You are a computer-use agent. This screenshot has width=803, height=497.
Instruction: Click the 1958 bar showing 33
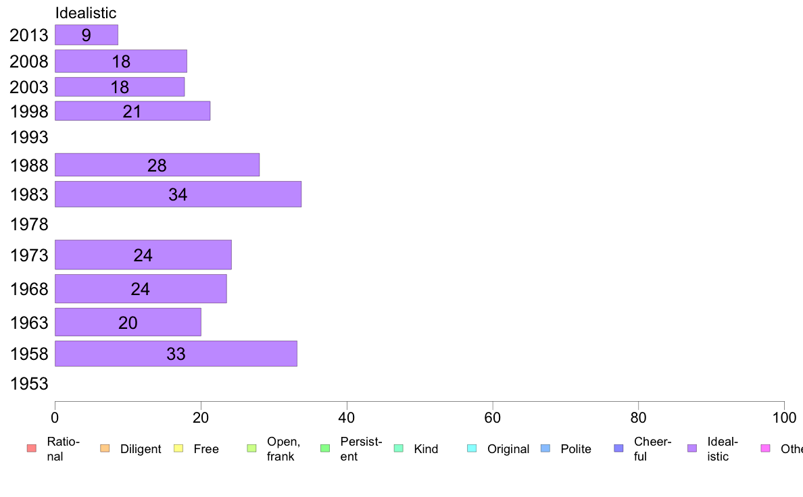point(176,354)
